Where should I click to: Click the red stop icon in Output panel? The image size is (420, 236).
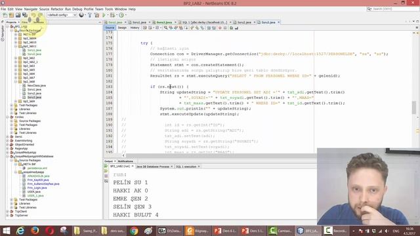click(106, 176)
